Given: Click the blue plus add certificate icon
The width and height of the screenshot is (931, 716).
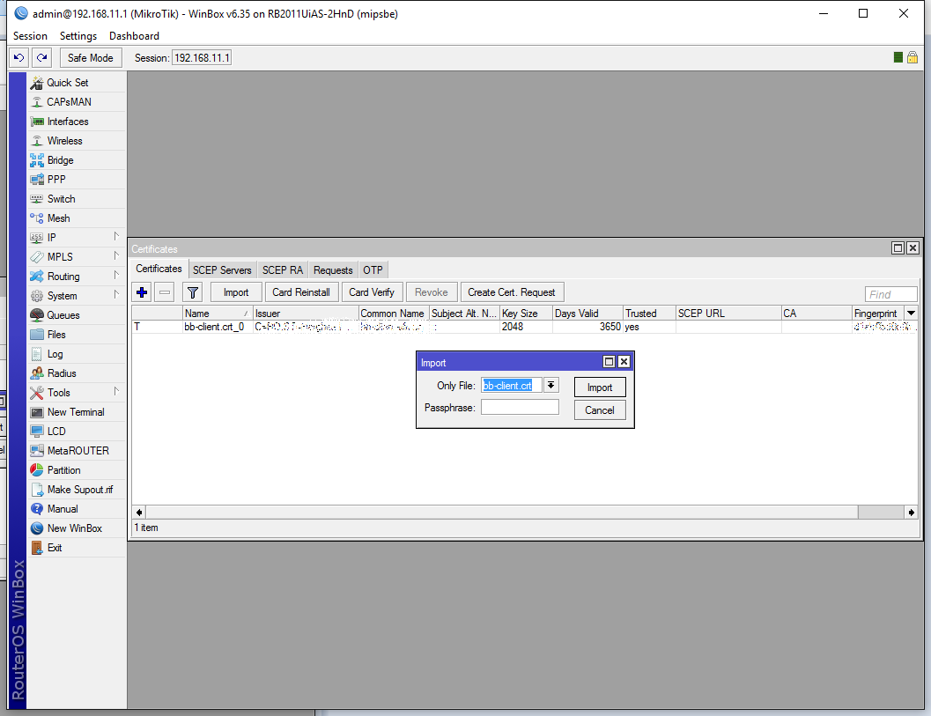Looking at the screenshot, I should pyautogui.click(x=142, y=292).
